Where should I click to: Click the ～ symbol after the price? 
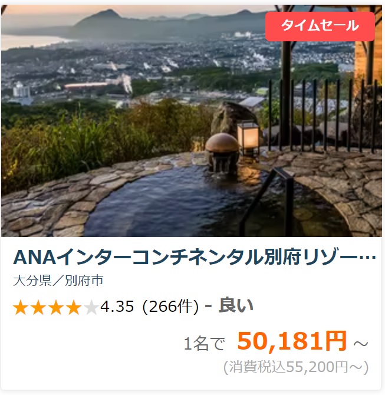361,344
